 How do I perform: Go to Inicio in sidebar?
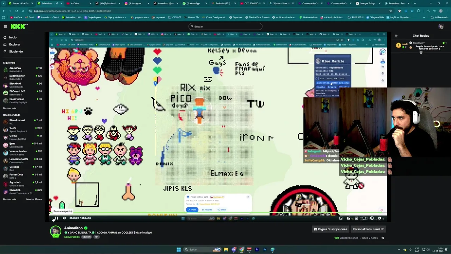point(13,37)
